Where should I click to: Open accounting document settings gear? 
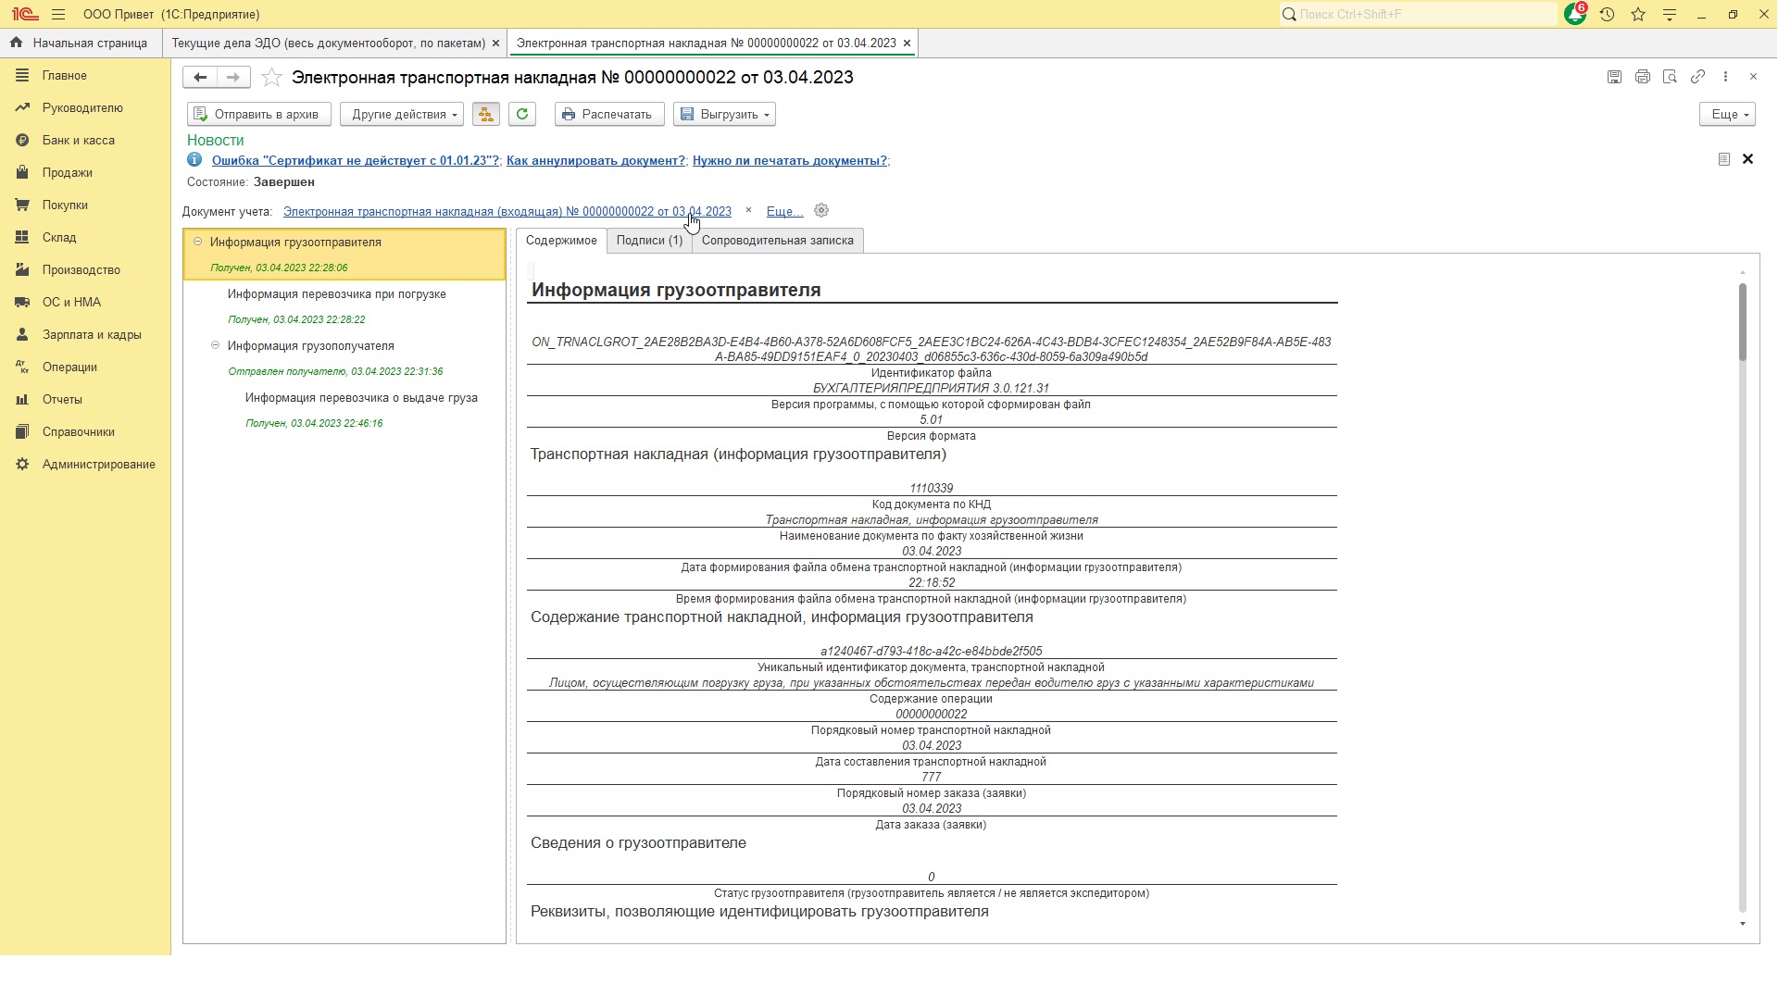820,211
